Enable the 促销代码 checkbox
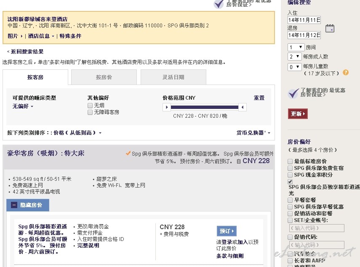The image size is (360, 267). [x=290, y=237]
